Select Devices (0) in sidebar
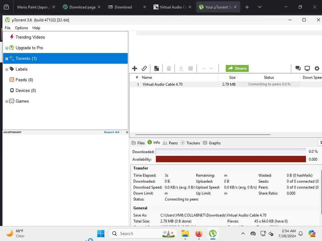Viewport: 322px width, 241px height. [x=26, y=90]
